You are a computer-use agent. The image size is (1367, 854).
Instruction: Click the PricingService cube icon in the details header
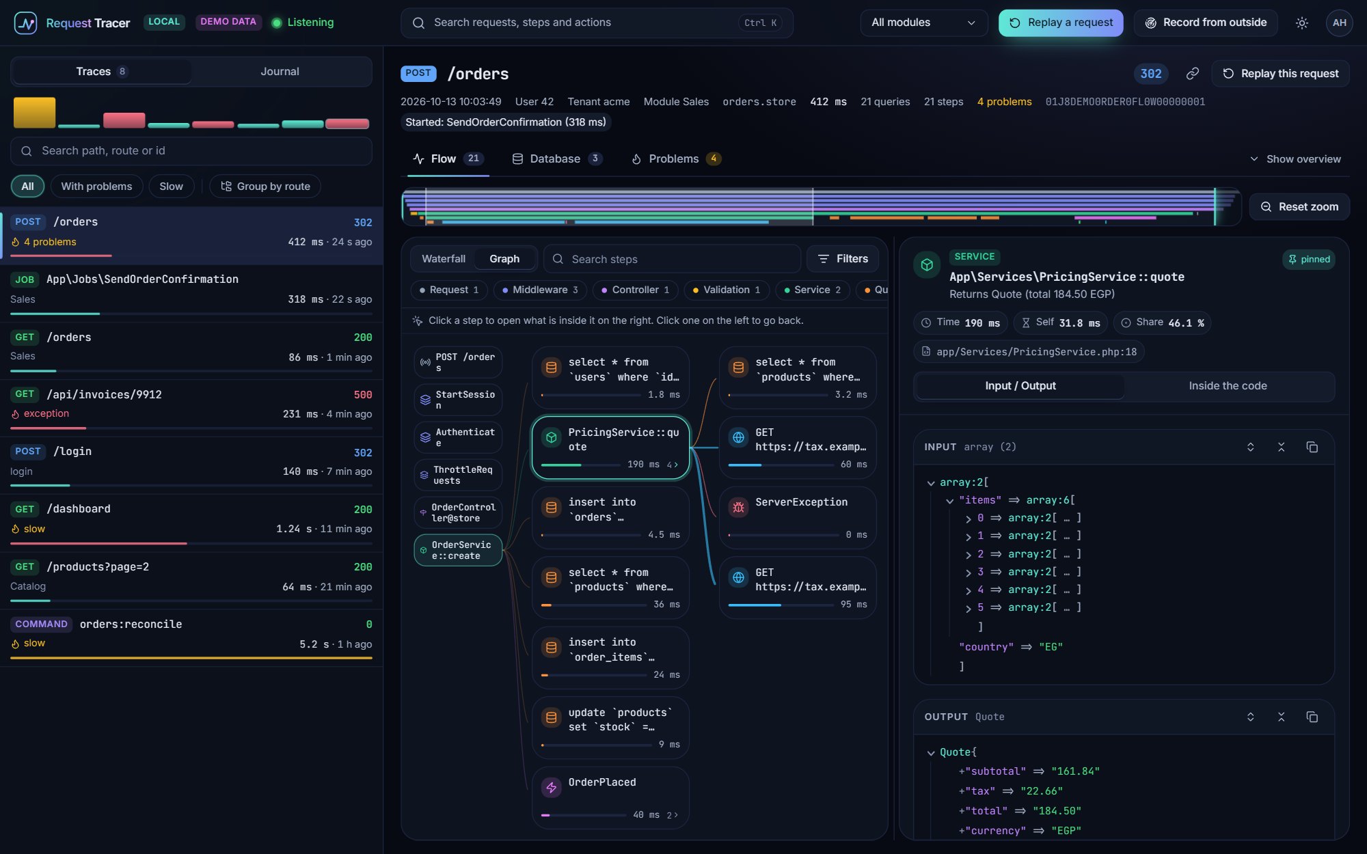[x=927, y=264]
